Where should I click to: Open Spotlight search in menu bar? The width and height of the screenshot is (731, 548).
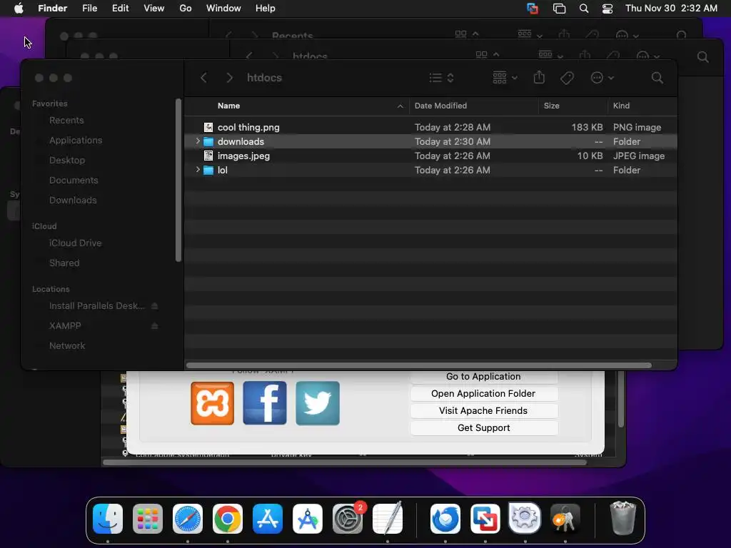click(584, 9)
